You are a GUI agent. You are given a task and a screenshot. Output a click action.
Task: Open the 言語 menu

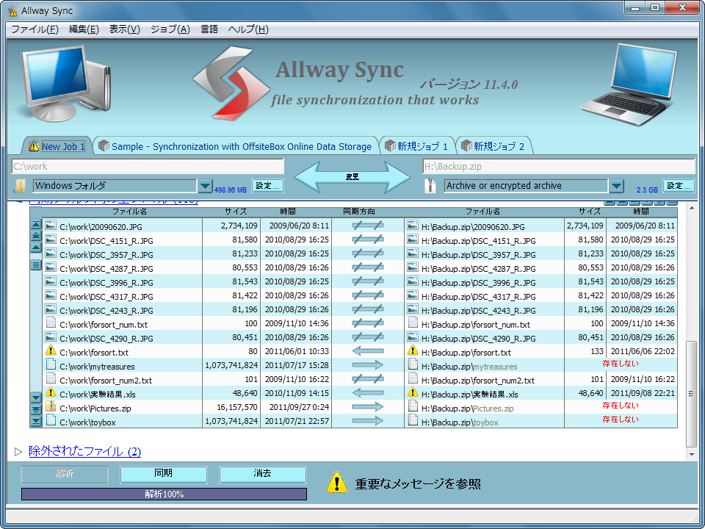(209, 29)
